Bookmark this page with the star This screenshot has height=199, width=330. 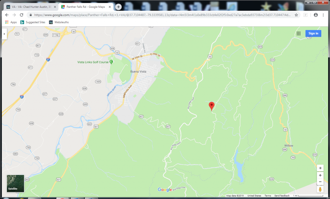(x=296, y=15)
